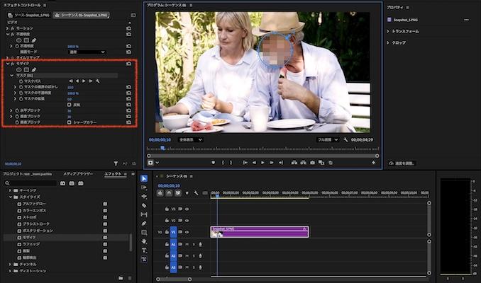Select the Type (T) tool
481x283 pixels.
144,250
